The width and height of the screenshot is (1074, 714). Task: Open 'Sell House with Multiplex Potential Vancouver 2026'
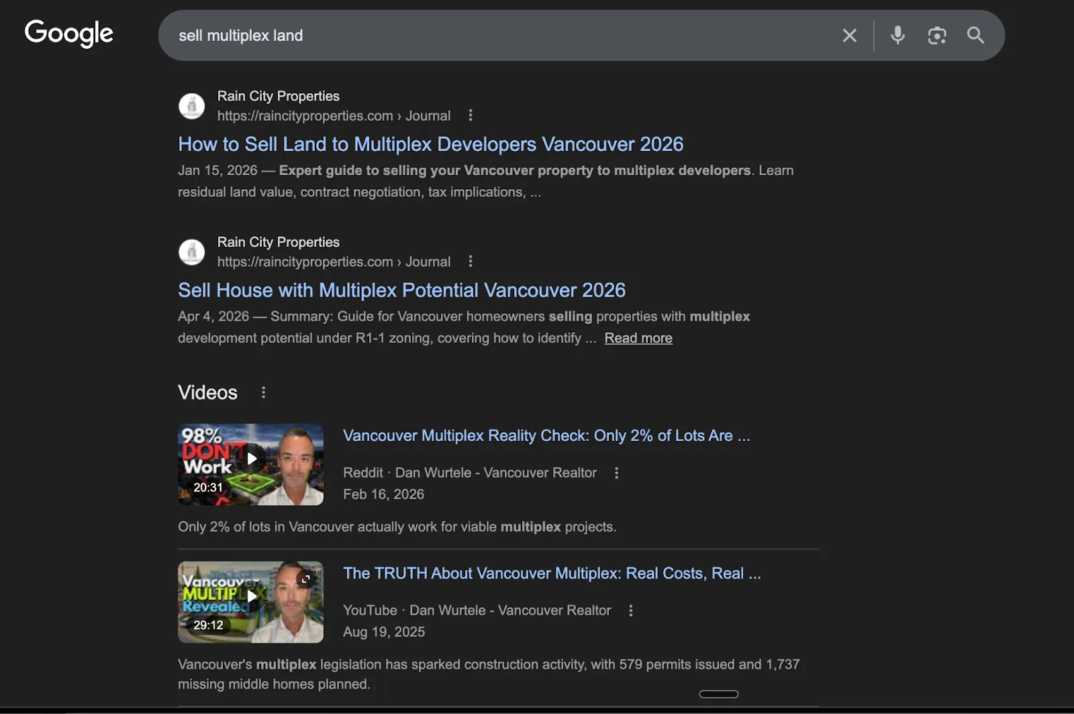[401, 290]
